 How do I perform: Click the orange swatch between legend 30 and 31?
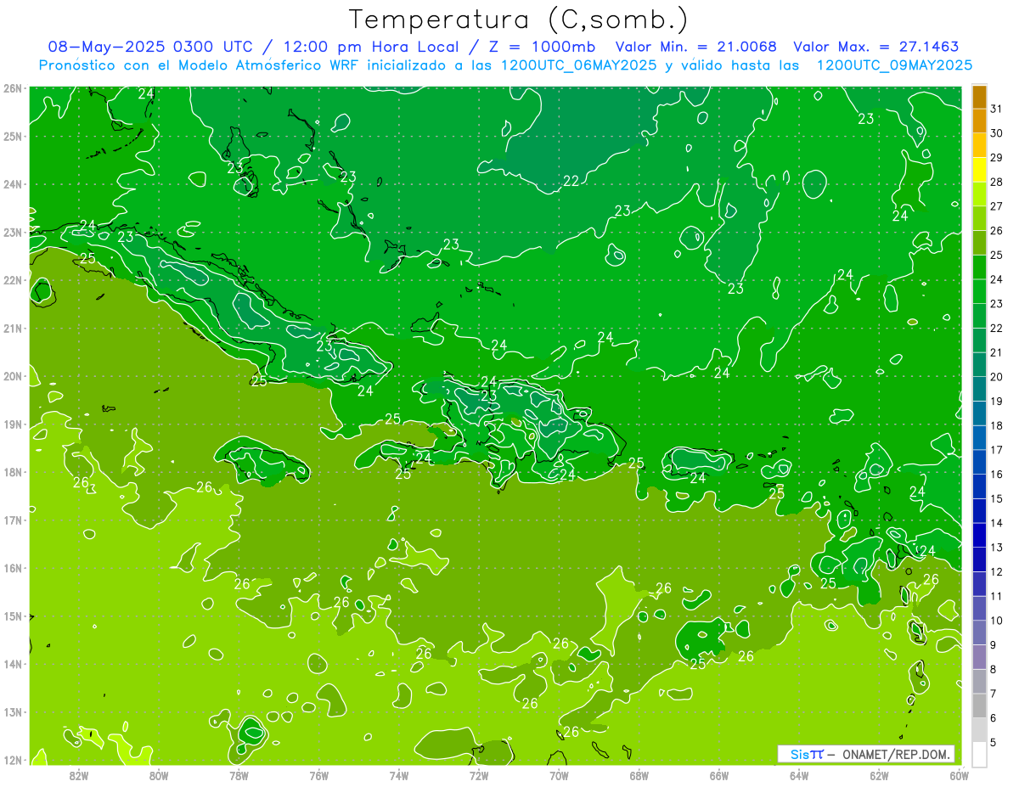click(x=979, y=121)
